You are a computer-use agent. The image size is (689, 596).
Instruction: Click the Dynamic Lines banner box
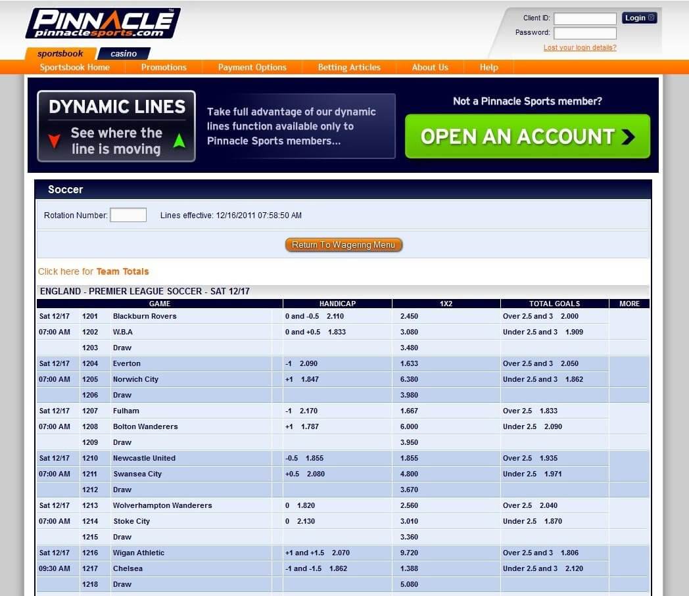click(x=116, y=126)
